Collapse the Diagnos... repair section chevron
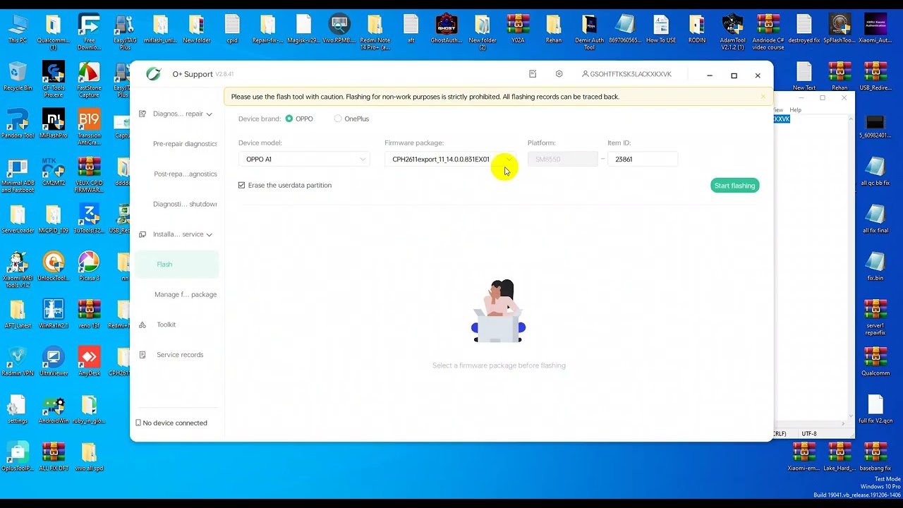 [209, 114]
